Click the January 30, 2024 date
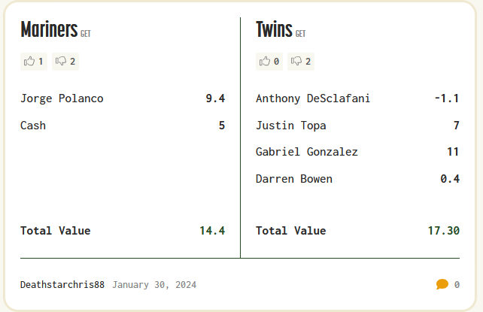The width and height of the screenshot is (483, 312). pyautogui.click(x=154, y=285)
